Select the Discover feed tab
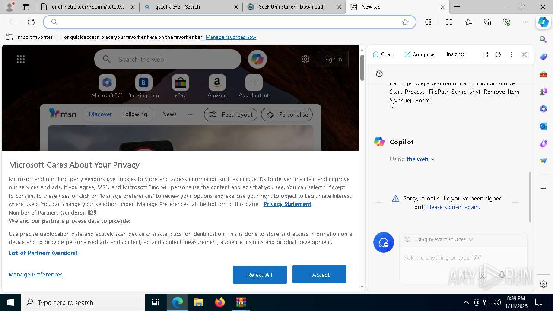Screen dimensions: 553x311 coord(100,114)
